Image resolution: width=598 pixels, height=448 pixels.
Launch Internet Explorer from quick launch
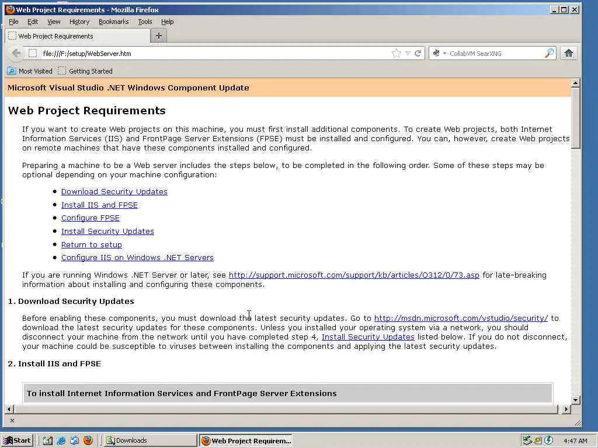[61, 440]
